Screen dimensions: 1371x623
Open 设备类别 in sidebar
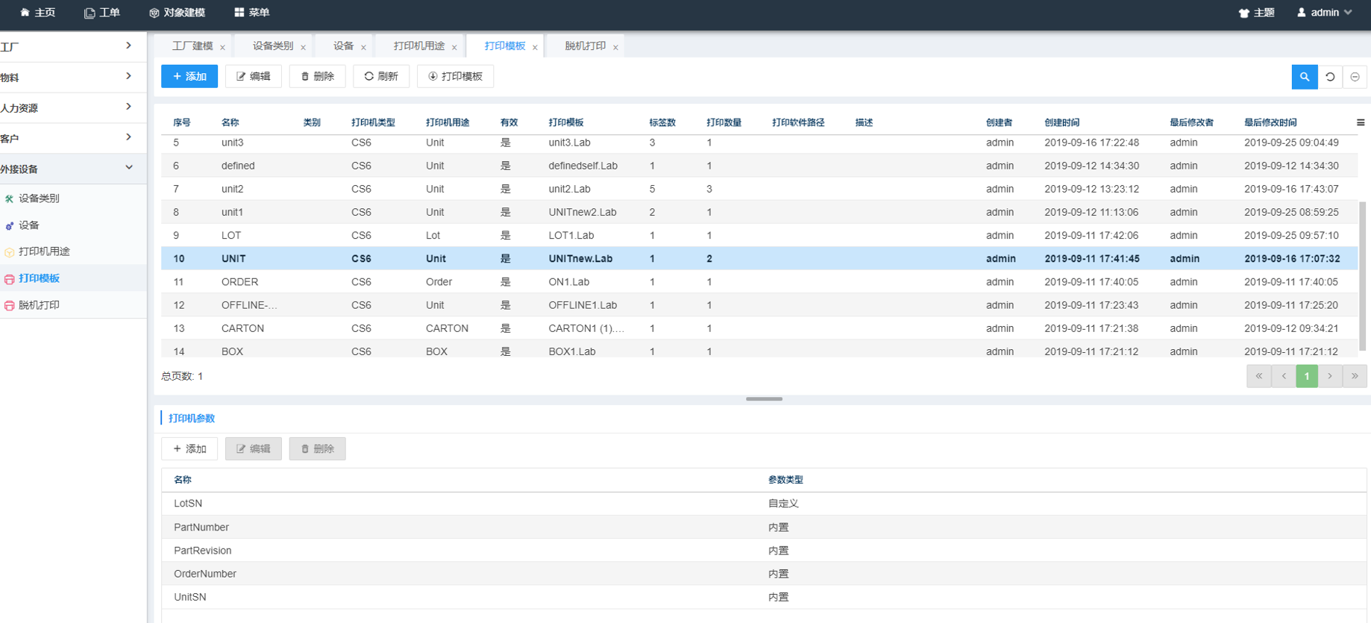[x=73, y=198]
